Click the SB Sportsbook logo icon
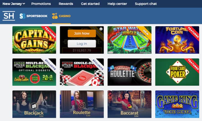 pyautogui.click(x=22, y=16)
